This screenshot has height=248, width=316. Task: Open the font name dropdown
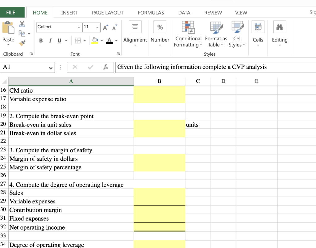pos(79,28)
